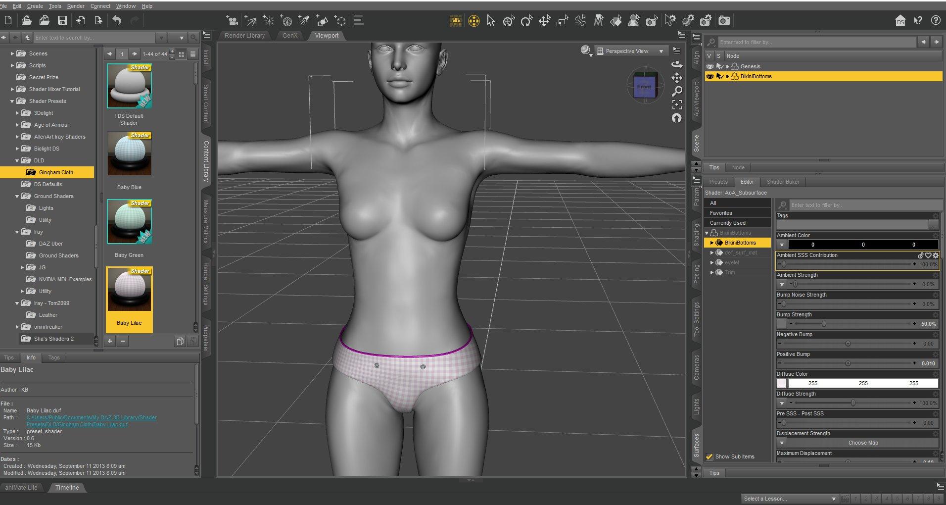
Task: Open the Baby Lilac.duf file path link
Action: (92, 421)
